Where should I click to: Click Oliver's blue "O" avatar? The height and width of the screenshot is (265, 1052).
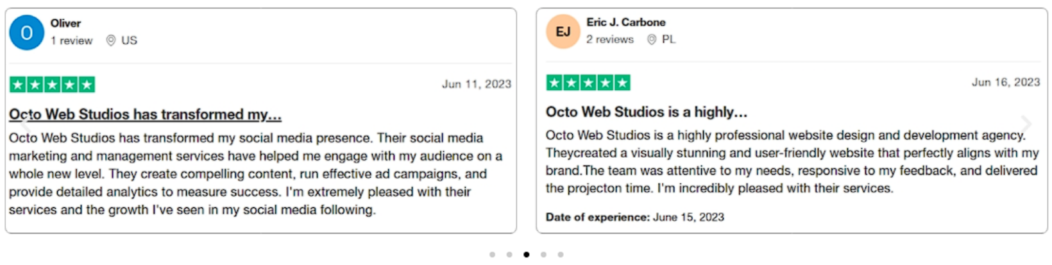(26, 33)
